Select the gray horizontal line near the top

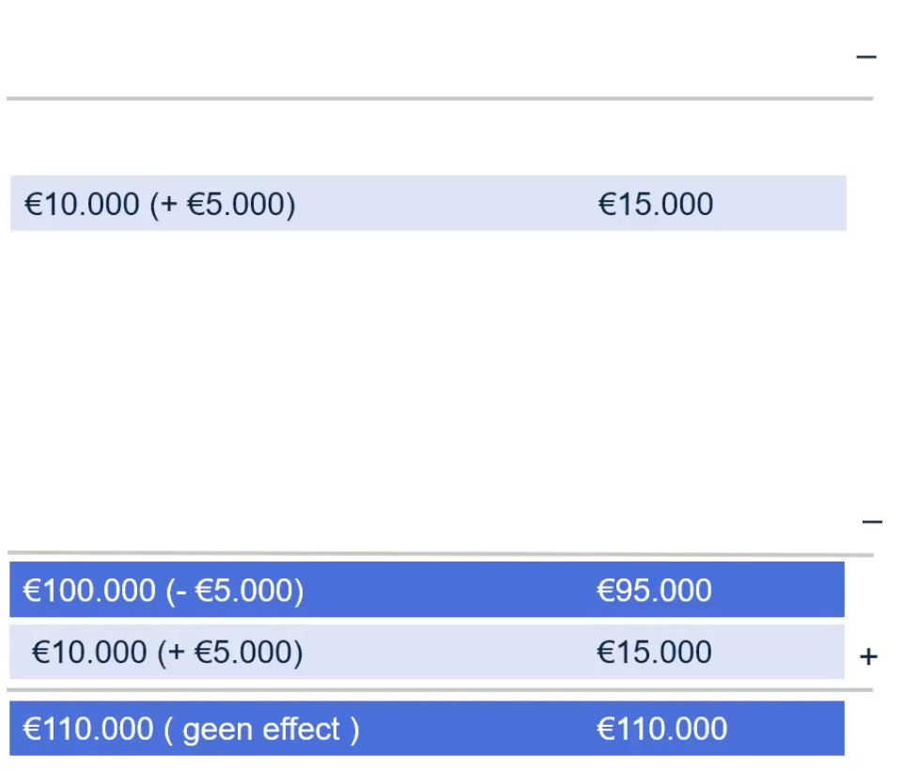tap(439, 98)
